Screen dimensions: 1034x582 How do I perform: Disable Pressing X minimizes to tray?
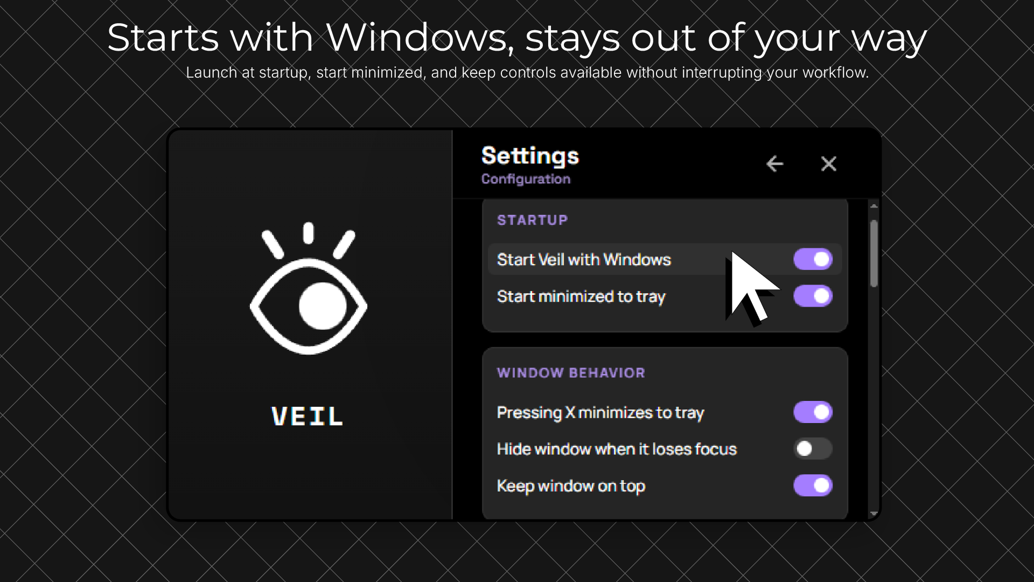point(814,412)
